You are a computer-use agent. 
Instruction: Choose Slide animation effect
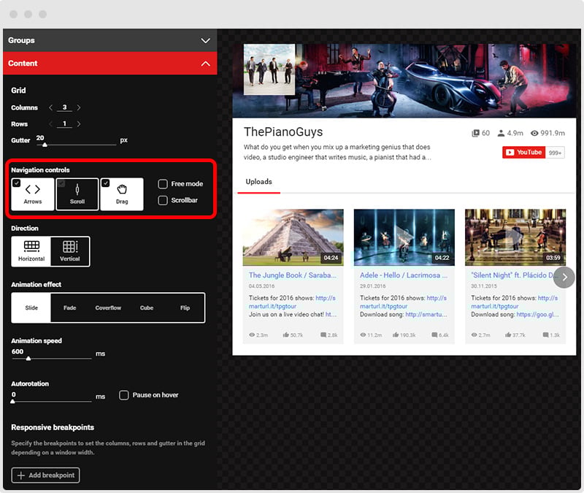click(31, 307)
